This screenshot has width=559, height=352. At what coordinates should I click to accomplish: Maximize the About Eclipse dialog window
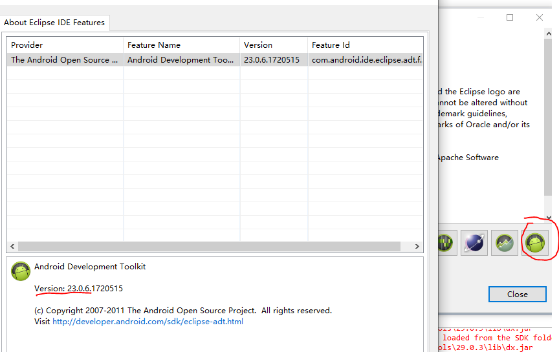[510, 17]
